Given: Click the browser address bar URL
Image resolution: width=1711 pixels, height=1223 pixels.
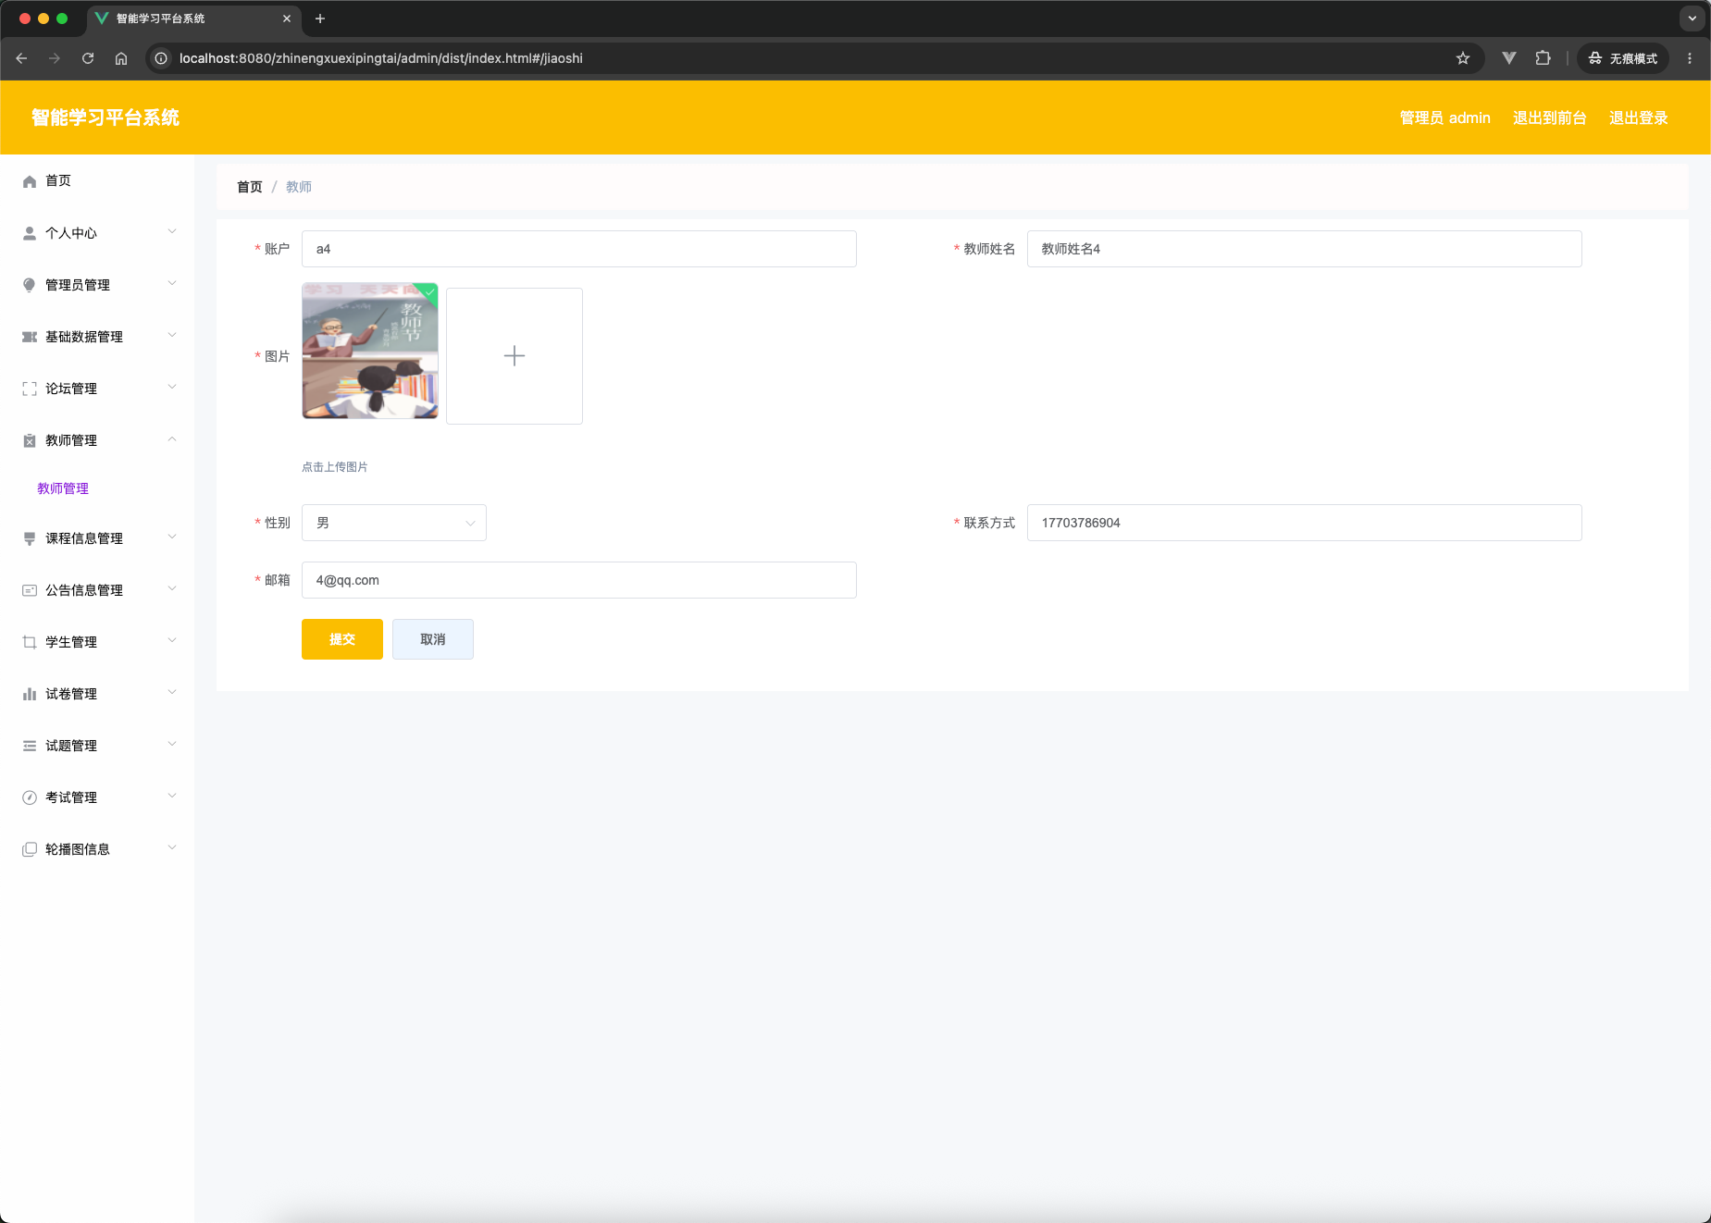Looking at the screenshot, I should 381,58.
